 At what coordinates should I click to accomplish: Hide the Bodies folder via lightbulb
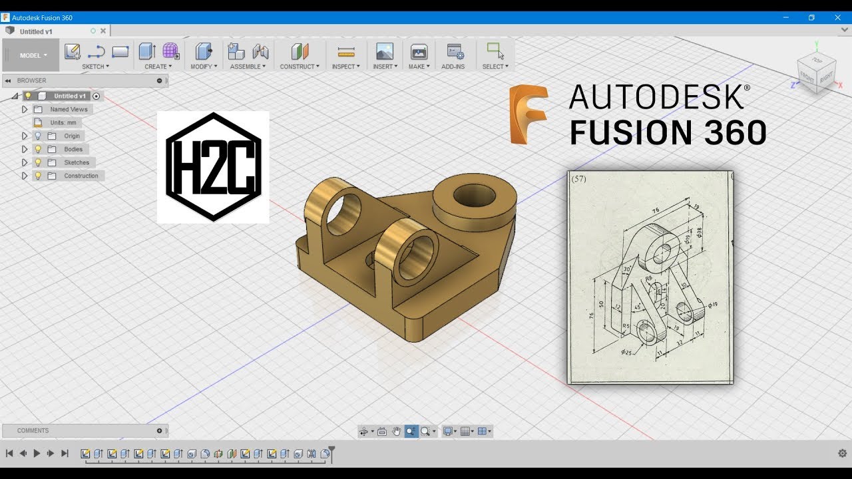point(38,149)
